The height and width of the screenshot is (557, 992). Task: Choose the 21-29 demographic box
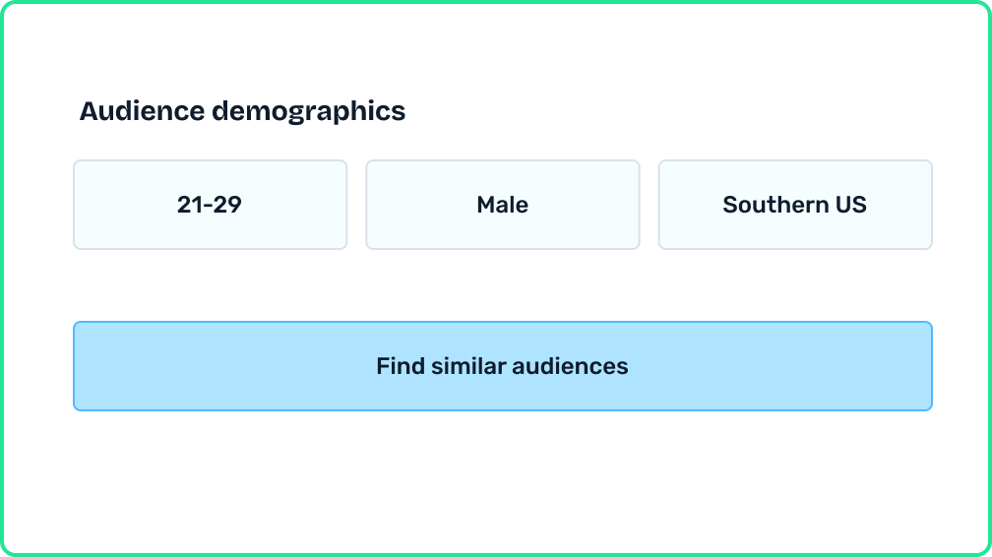coord(210,205)
